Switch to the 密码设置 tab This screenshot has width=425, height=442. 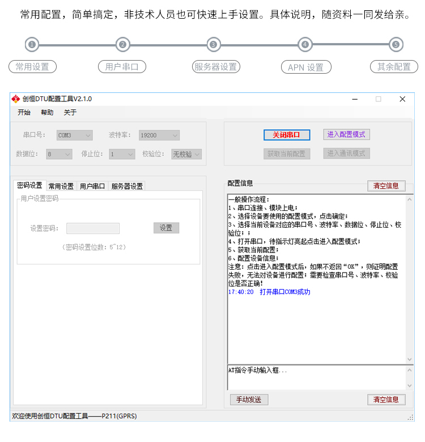[x=29, y=185]
